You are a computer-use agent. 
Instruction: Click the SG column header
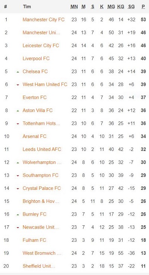[131, 7]
